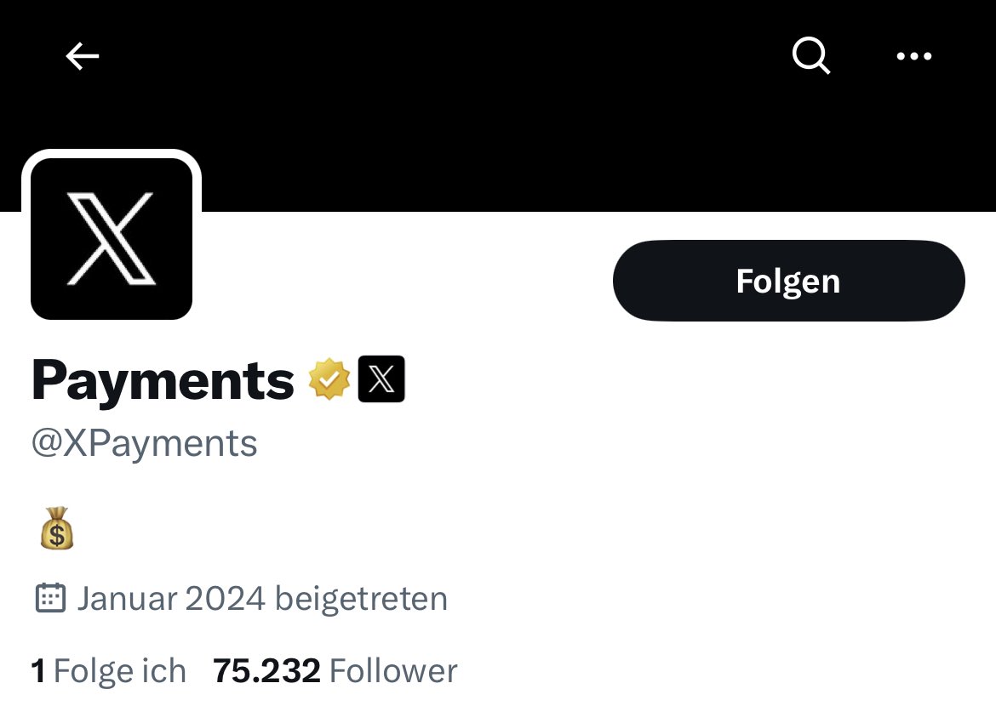Open search with the magnifier icon

(811, 56)
